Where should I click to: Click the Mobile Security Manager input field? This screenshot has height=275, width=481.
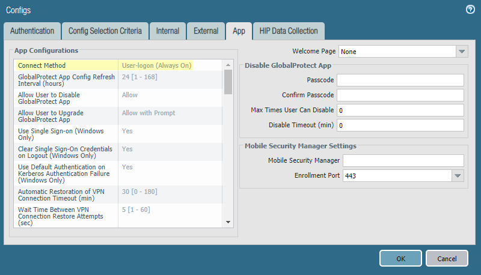[x=403, y=160]
